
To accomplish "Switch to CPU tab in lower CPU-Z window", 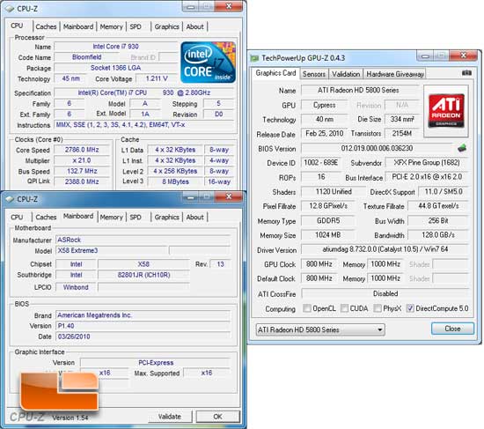I will click(17, 217).
